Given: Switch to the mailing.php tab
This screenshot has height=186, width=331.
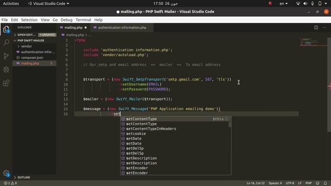Looking at the screenshot, I should click(x=73, y=27).
